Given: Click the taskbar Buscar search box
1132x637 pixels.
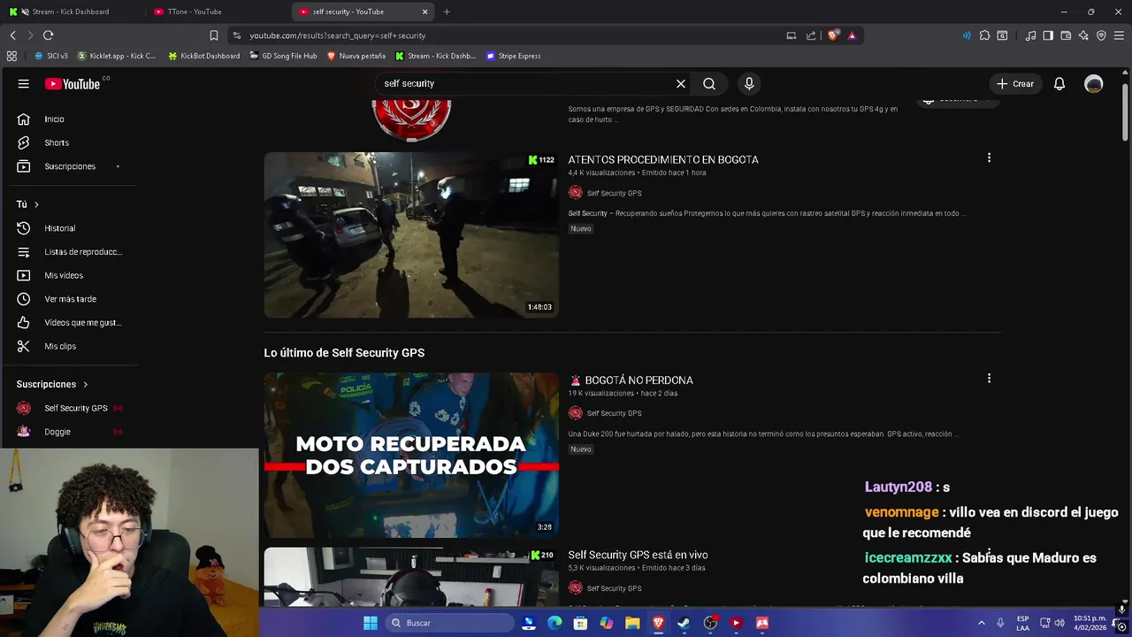Looking at the screenshot, I should (x=450, y=623).
